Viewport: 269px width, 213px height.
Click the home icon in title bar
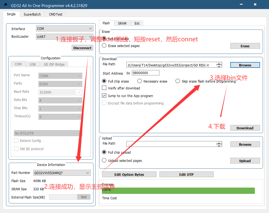tap(5, 5)
